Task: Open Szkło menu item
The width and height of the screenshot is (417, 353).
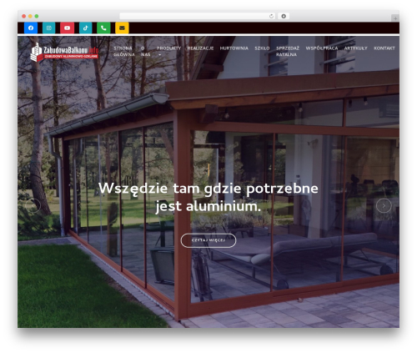Action: 262,48
